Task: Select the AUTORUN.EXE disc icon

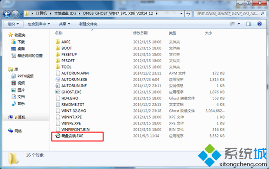Action: (x=58, y=79)
